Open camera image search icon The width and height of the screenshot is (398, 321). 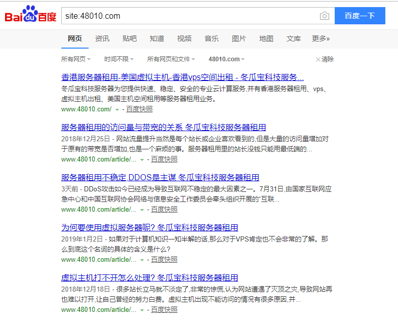pyautogui.click(x=324, y=16)
